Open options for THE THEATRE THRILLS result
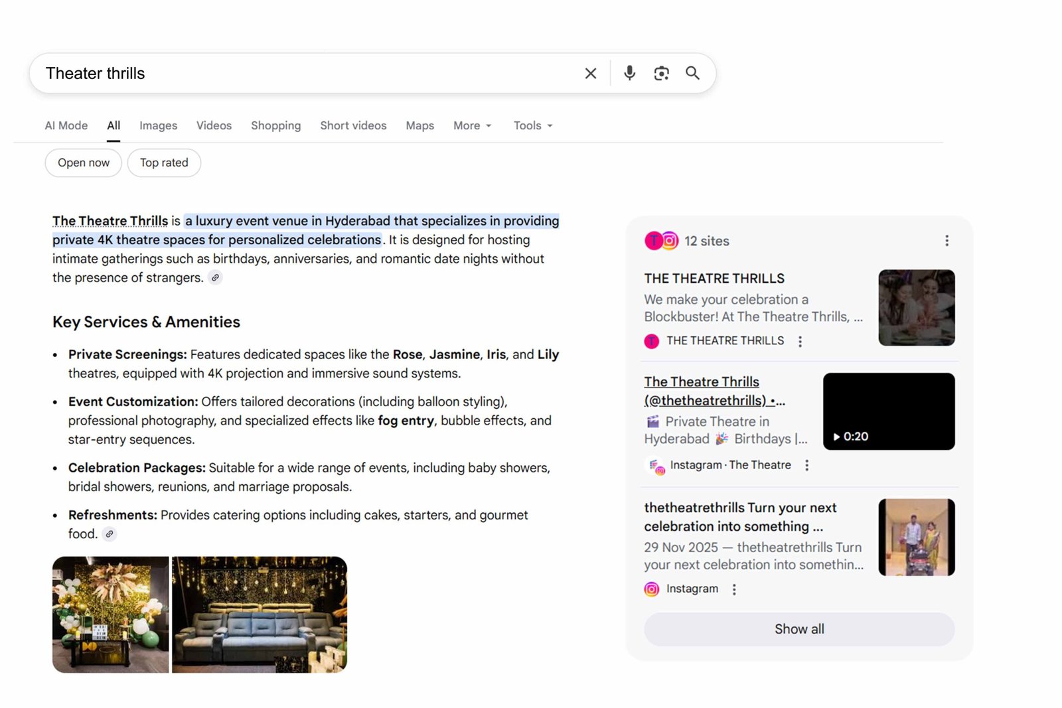1062x708 pixels. (800, 341)
